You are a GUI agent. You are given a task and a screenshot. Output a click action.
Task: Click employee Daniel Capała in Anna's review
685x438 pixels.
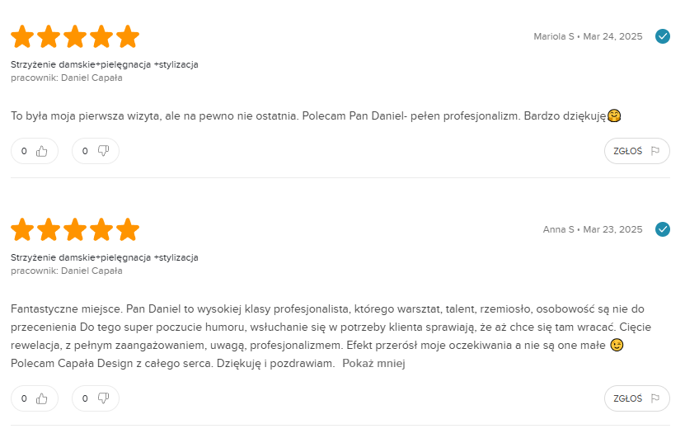91,271
